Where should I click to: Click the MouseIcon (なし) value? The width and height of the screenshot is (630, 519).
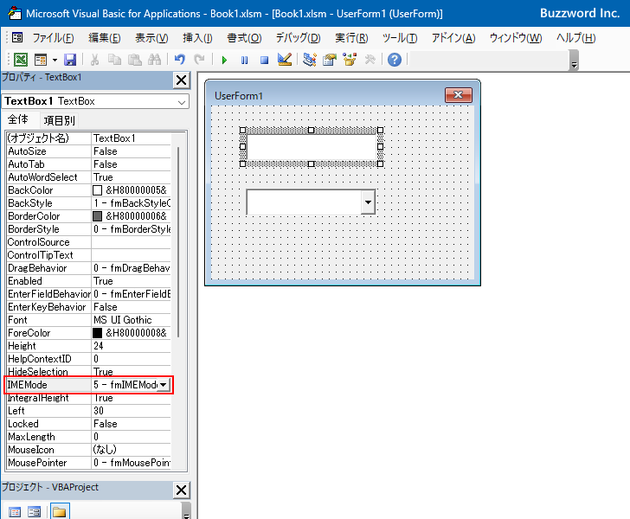coord(132,450)
